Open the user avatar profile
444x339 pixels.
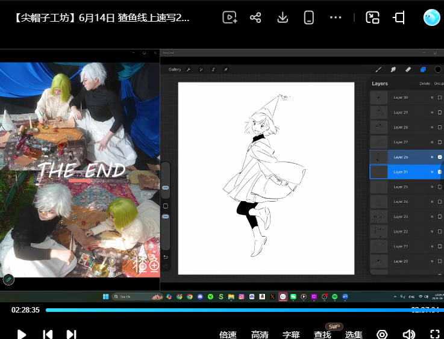click(431, 17)
